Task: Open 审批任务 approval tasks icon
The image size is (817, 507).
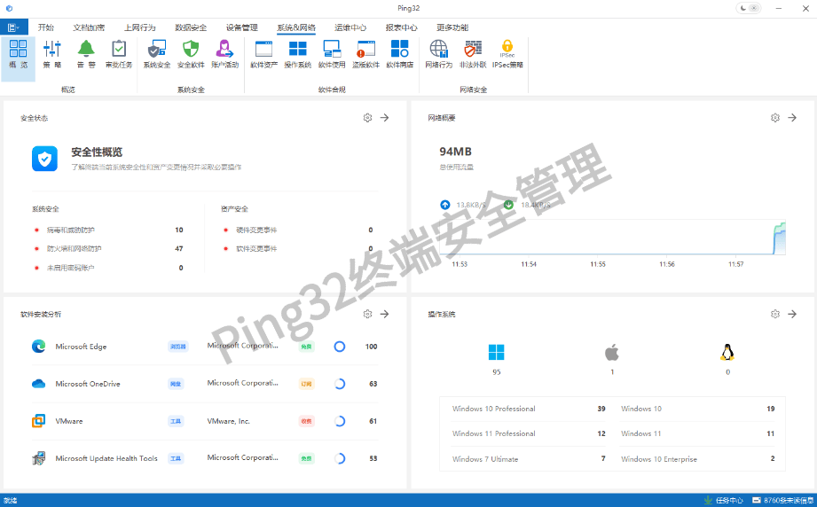Action: tap(118, 53)
